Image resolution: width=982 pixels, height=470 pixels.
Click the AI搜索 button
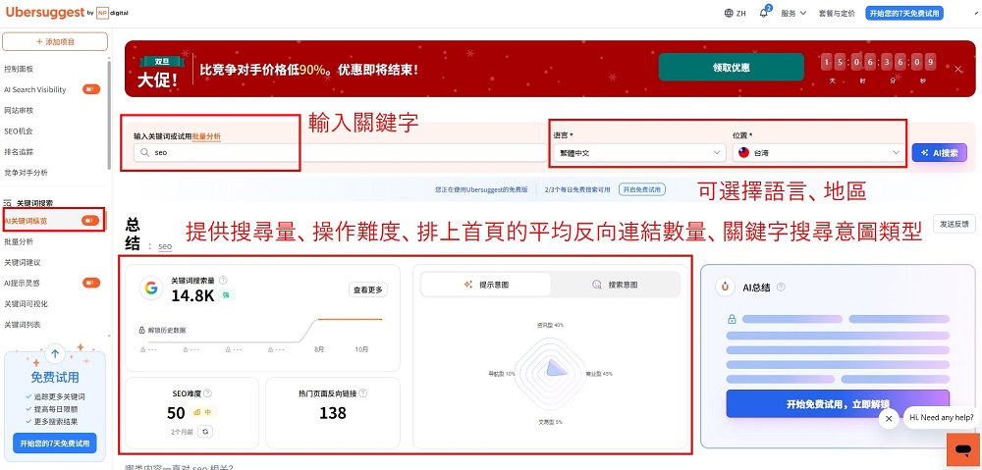coord(940,152)
